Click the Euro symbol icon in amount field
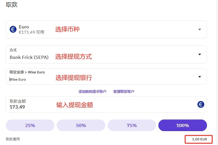218x145 pixels. click(201, 104)
